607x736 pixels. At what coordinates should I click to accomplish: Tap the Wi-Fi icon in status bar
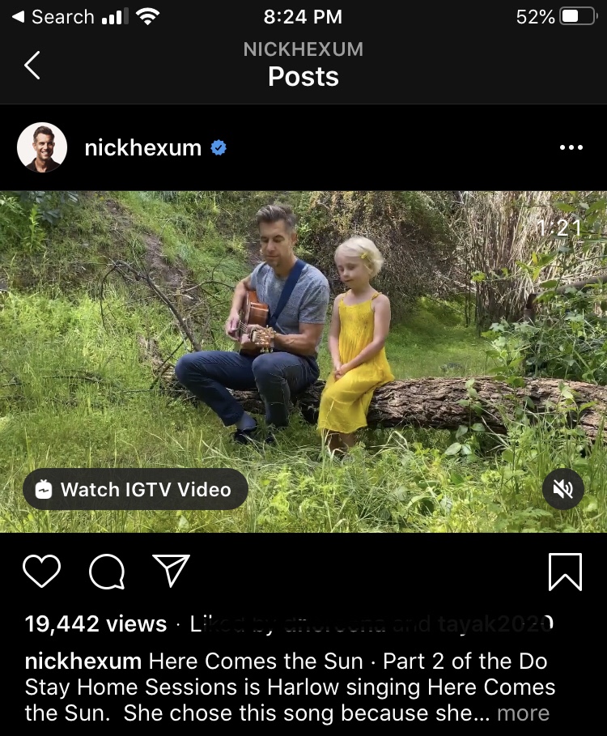click(147, 16)
